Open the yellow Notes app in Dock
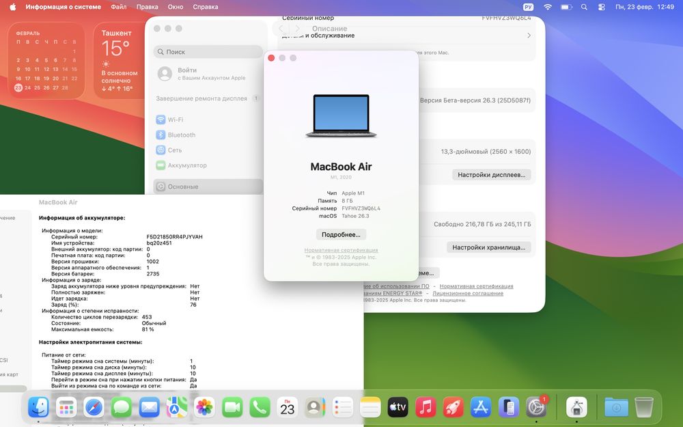This screenshot has width=683, height=427. [x=370, y=407]
